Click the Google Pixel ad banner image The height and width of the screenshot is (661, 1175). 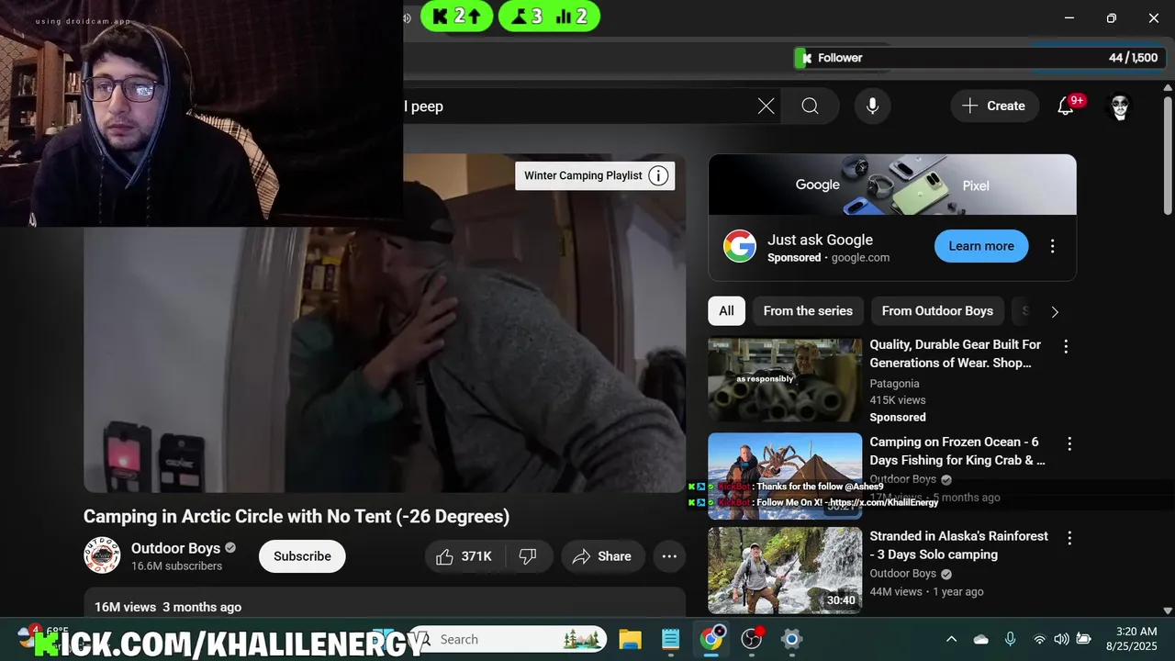(892, 185)
